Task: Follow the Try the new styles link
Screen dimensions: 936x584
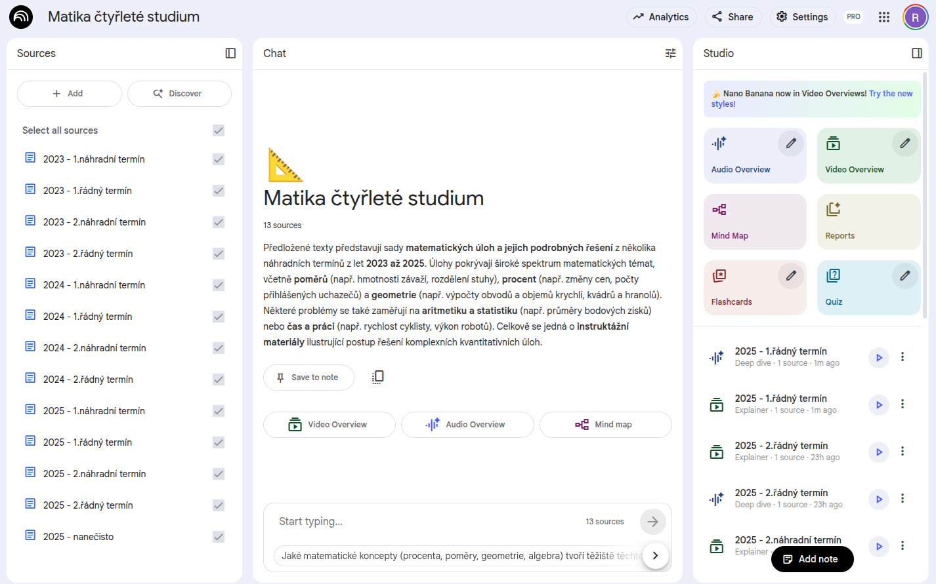Action: tap(891, 94)
